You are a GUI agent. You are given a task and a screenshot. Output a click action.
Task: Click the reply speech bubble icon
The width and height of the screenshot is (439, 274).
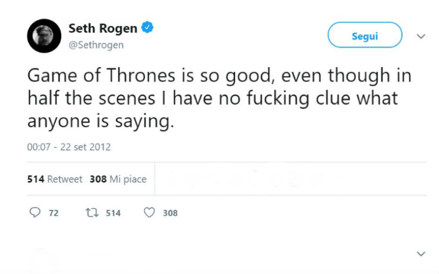[35, 212]
